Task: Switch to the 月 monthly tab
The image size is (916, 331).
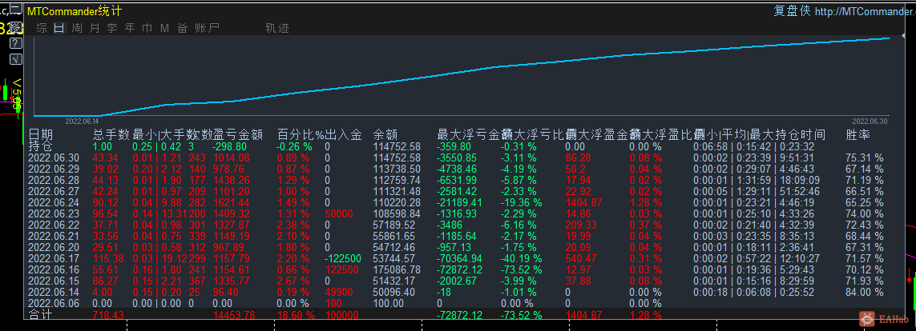Action: coord(94,28)
